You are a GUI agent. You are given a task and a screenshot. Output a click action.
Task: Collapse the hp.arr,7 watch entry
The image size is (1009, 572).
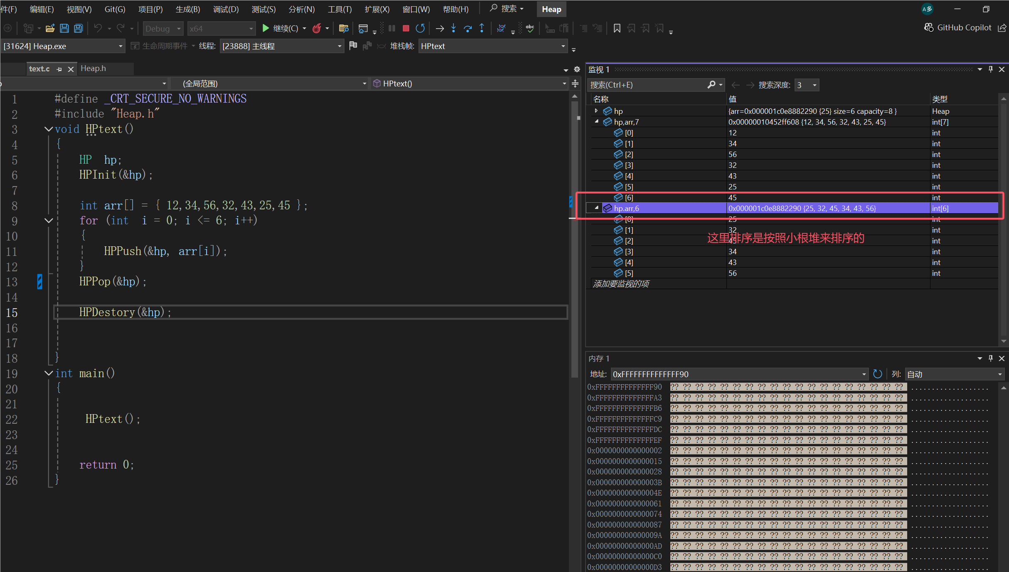[596, 122]
